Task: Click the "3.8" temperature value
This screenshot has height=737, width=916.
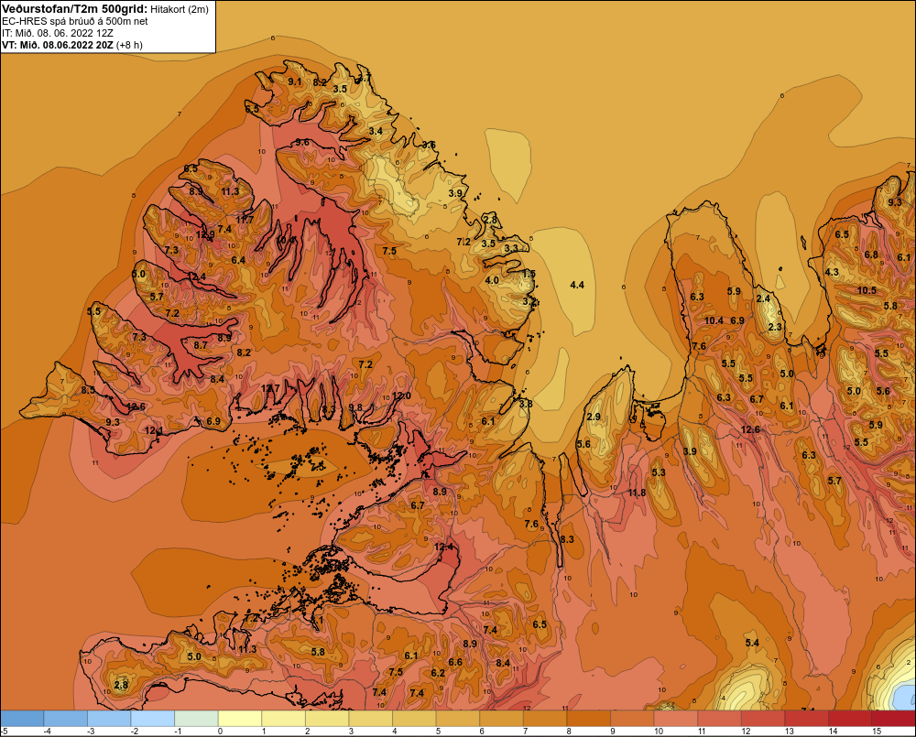Action: click(526, 404)
